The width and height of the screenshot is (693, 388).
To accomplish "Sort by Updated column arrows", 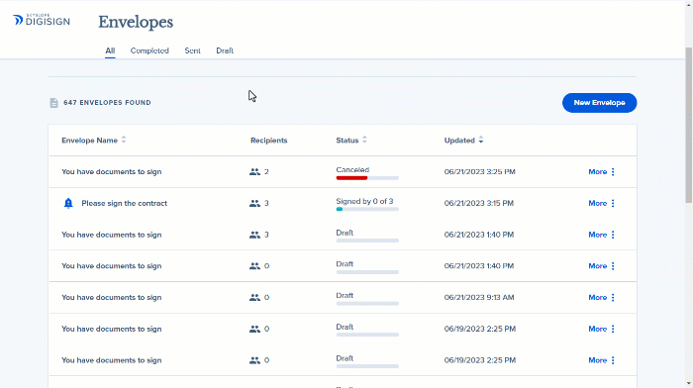I will pyautogui.click(x=481, y=141).
